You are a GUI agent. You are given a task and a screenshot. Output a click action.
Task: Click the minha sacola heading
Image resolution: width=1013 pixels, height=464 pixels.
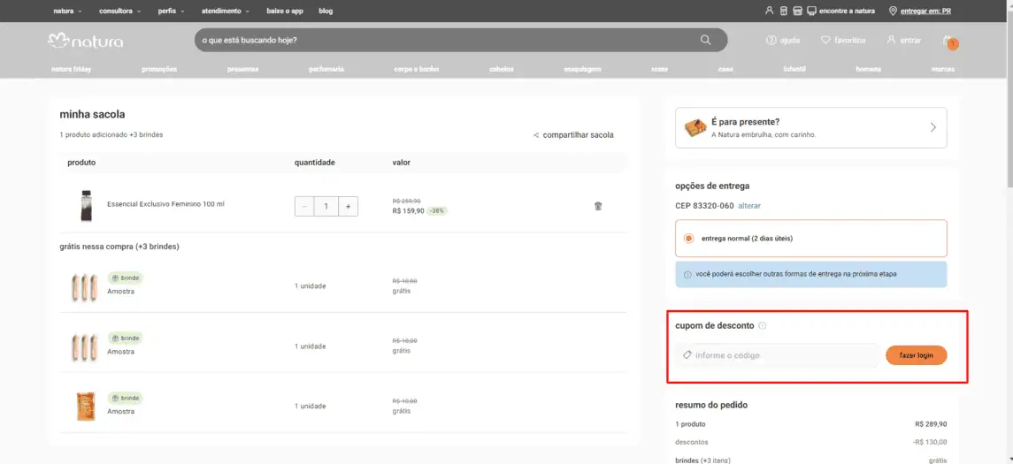click(92, 114)
